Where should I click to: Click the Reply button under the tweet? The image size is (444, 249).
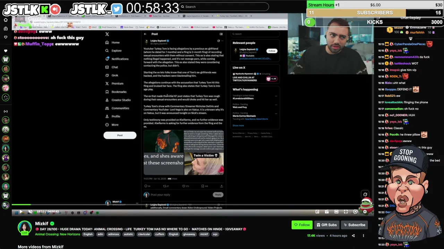pos(218,195)
